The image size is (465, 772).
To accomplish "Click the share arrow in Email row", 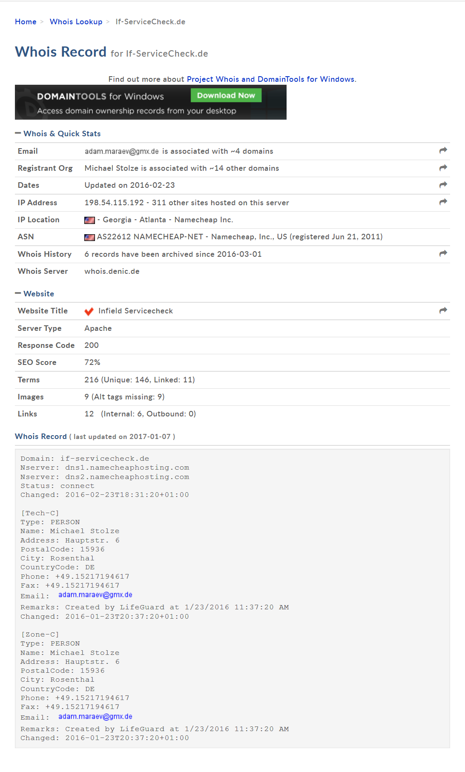I will (x=443, y=150).
